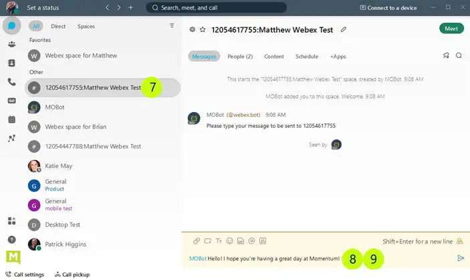Attach a file with the paperclip icon
This screenshot has height=280, width=470.
[x=197, y=241]
